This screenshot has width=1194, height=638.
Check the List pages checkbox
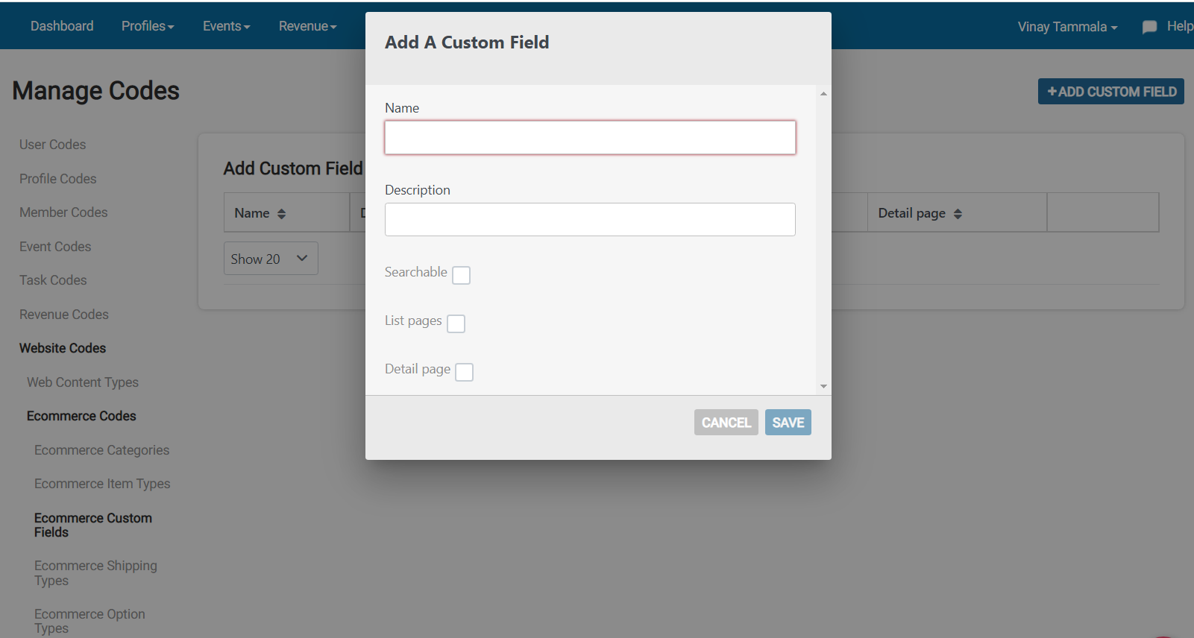coord(456,323)
